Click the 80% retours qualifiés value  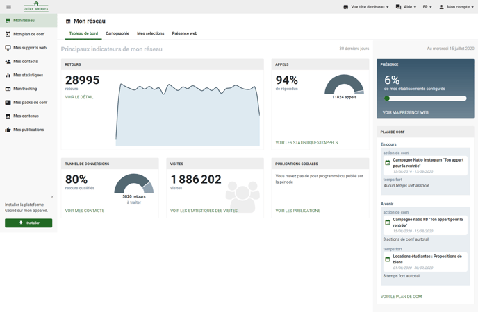76,180
